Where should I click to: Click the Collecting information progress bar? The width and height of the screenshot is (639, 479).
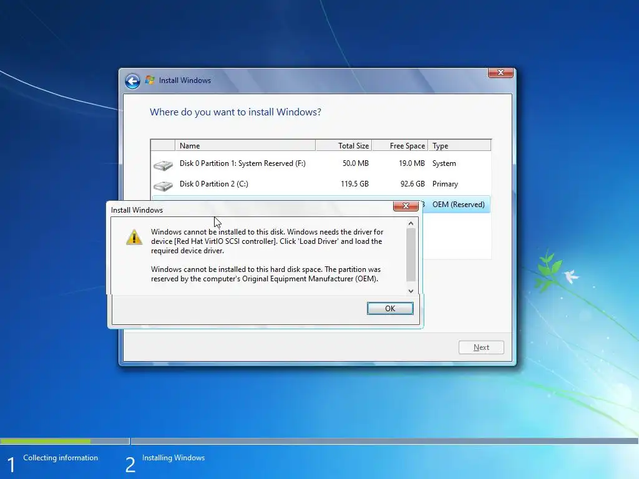point(65,441)
